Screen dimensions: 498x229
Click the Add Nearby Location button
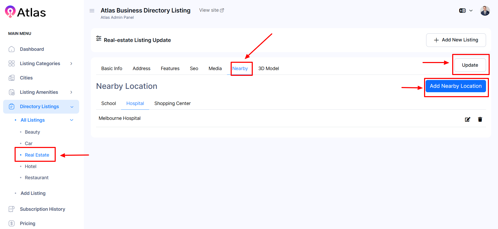click(456, 86)
